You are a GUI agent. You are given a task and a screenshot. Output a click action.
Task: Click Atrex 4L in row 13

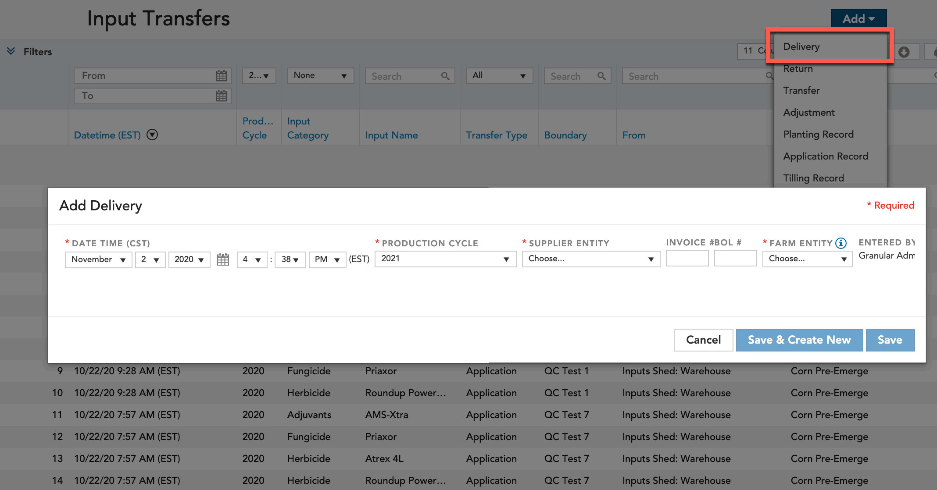[x=384, y=458]
